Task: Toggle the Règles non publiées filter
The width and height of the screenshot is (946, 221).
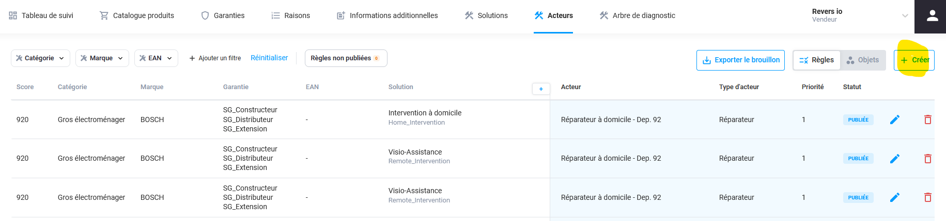Action: (346, 58)
